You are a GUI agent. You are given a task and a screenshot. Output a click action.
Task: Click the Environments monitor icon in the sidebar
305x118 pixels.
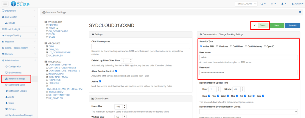click(7, 73)
